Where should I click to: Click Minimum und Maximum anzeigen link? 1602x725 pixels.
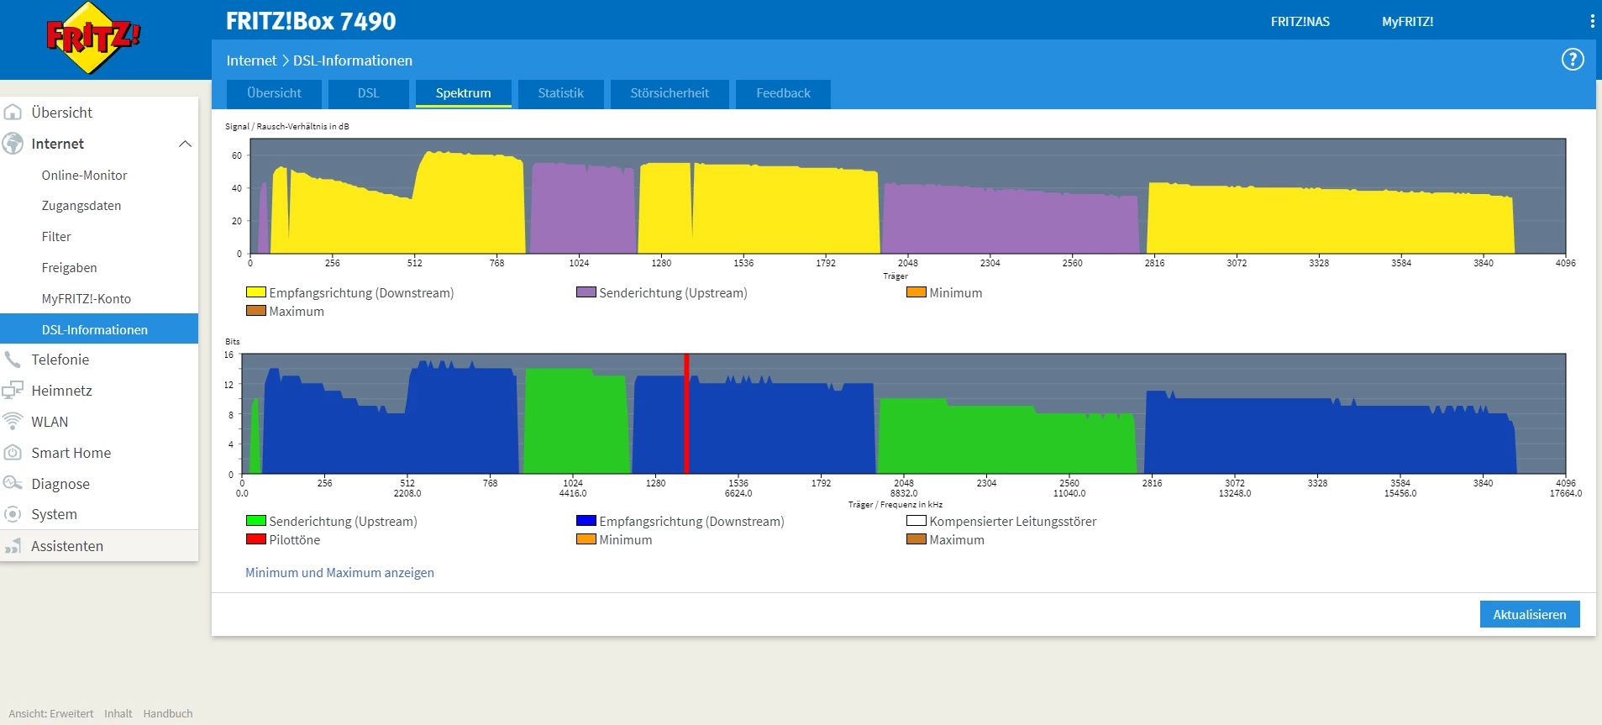point(339,573)
